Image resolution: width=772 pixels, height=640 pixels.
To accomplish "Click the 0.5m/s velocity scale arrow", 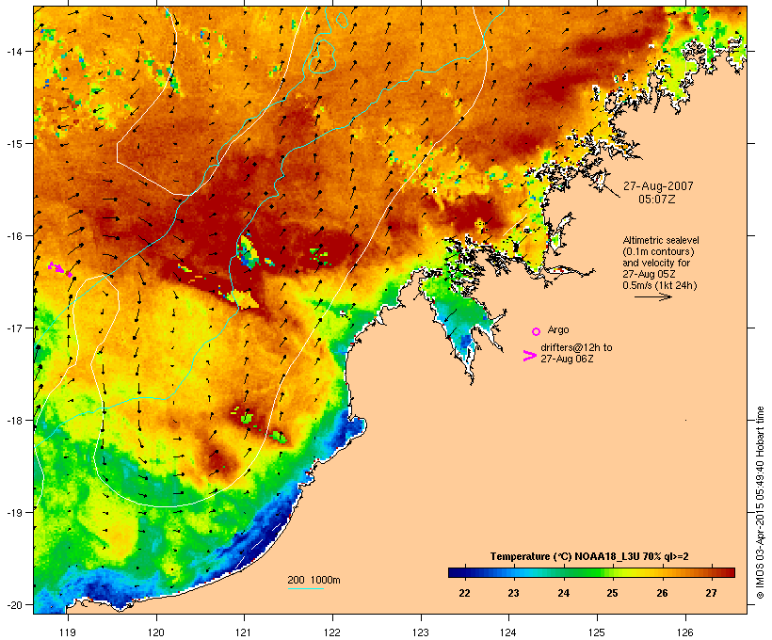I will tap(652, 296).
